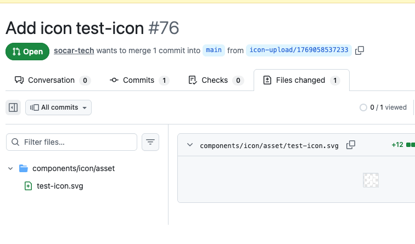
Task: Collapse the components/icon/asset folder tree
Action: point(10,168)
